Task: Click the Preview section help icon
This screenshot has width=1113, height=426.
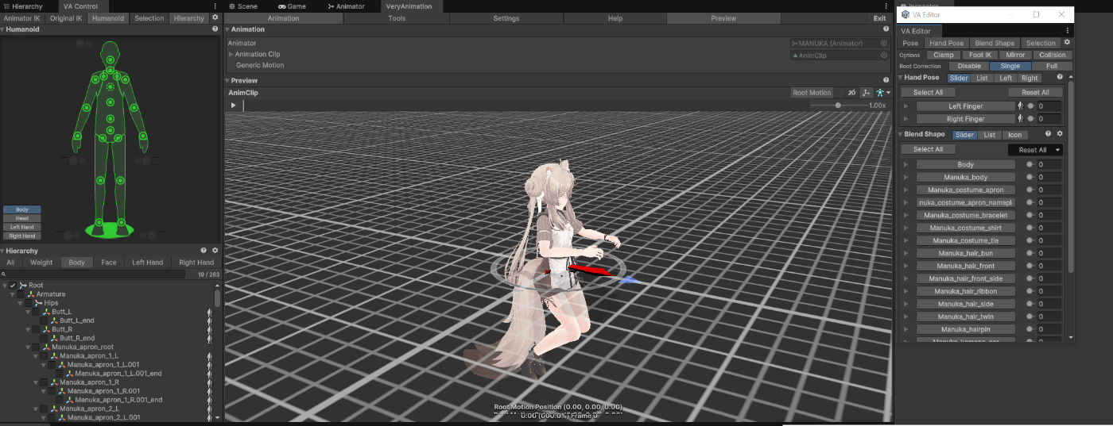Action: coord(886,80)
